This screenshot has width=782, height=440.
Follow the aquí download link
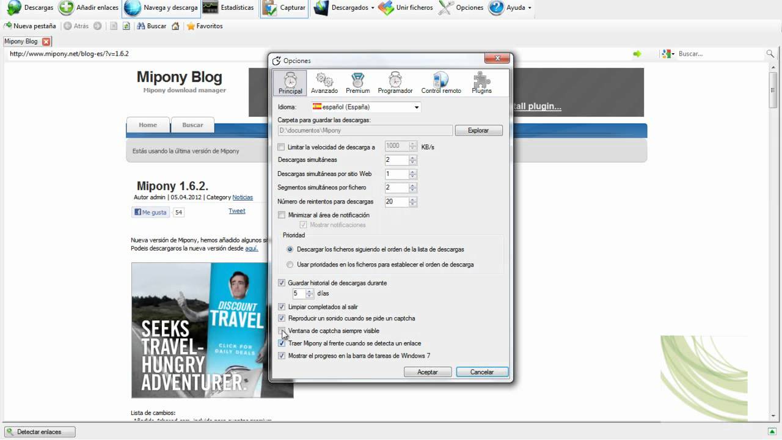pyautogui.click(x=251, y=248)
